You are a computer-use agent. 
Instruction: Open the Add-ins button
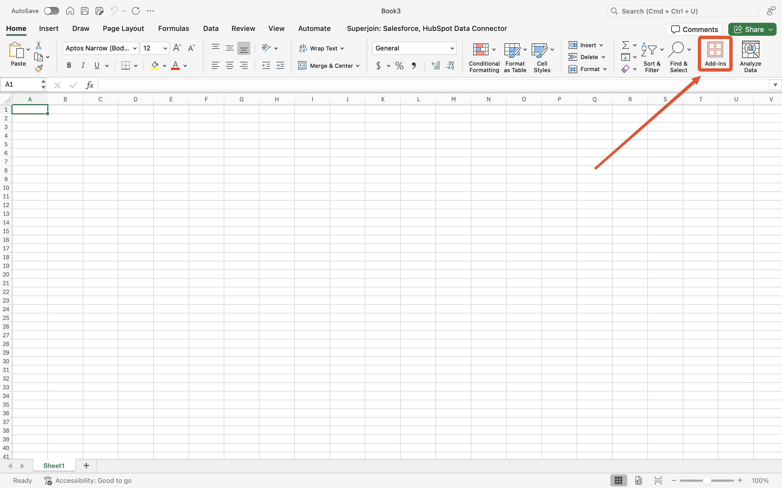pos(715,54)
